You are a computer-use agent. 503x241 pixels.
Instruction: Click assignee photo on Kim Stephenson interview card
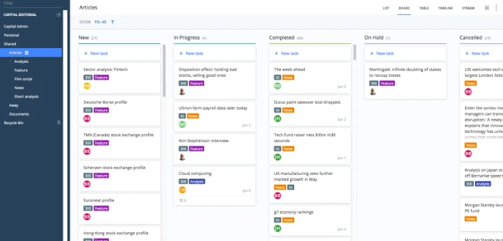[182, 158]
